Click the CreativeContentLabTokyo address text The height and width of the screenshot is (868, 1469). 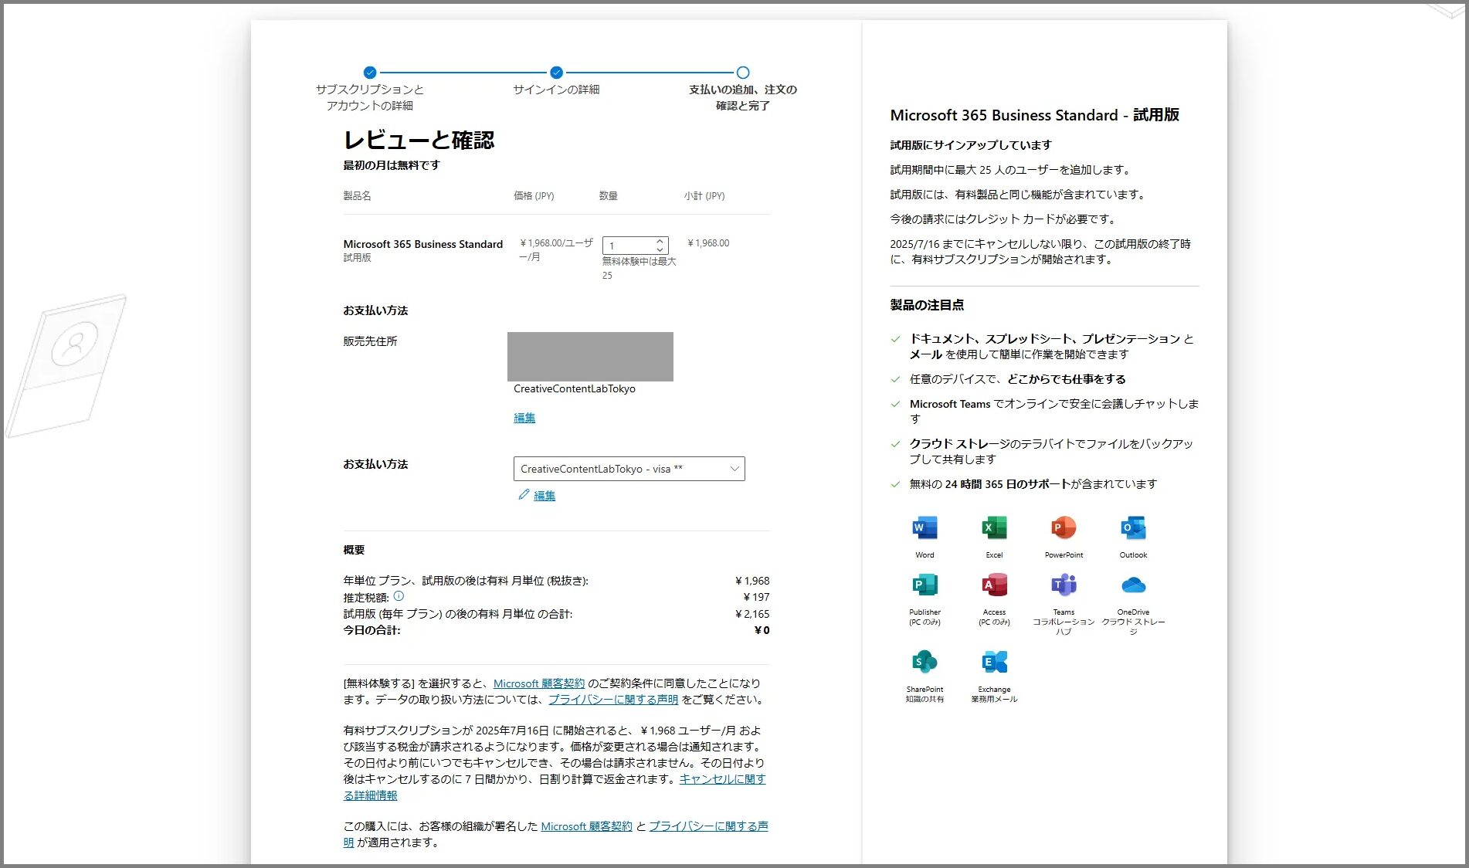click(x=575, y=388)
